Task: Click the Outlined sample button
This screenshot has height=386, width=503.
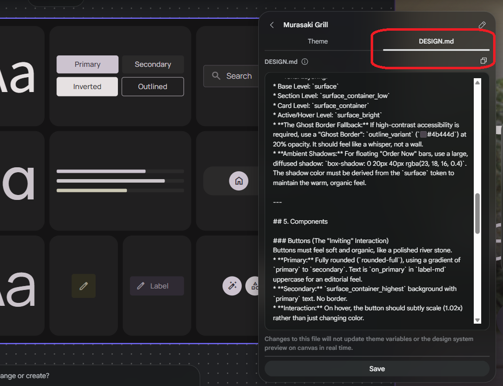Action: (153, 87)
